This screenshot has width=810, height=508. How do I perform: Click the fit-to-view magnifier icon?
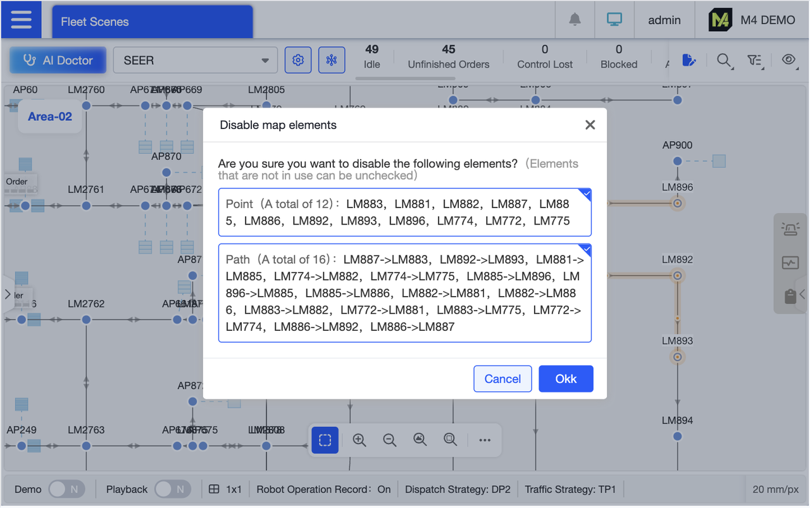click(420, 440)
